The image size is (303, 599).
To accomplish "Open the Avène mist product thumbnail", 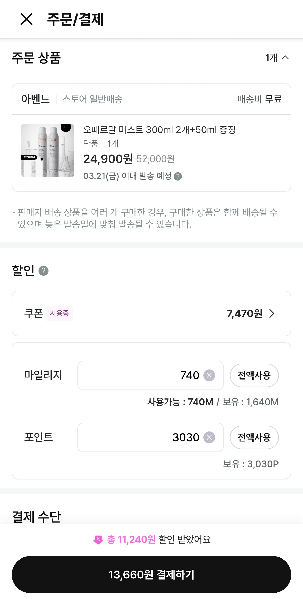I will [x=48, y=150].
